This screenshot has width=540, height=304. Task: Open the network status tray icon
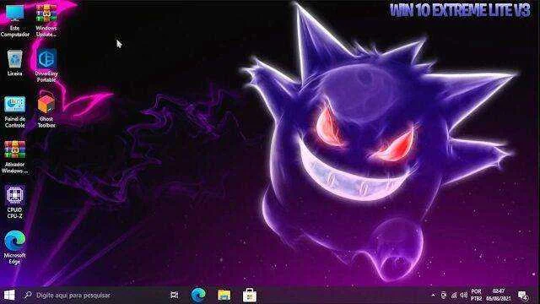[454, 296]
